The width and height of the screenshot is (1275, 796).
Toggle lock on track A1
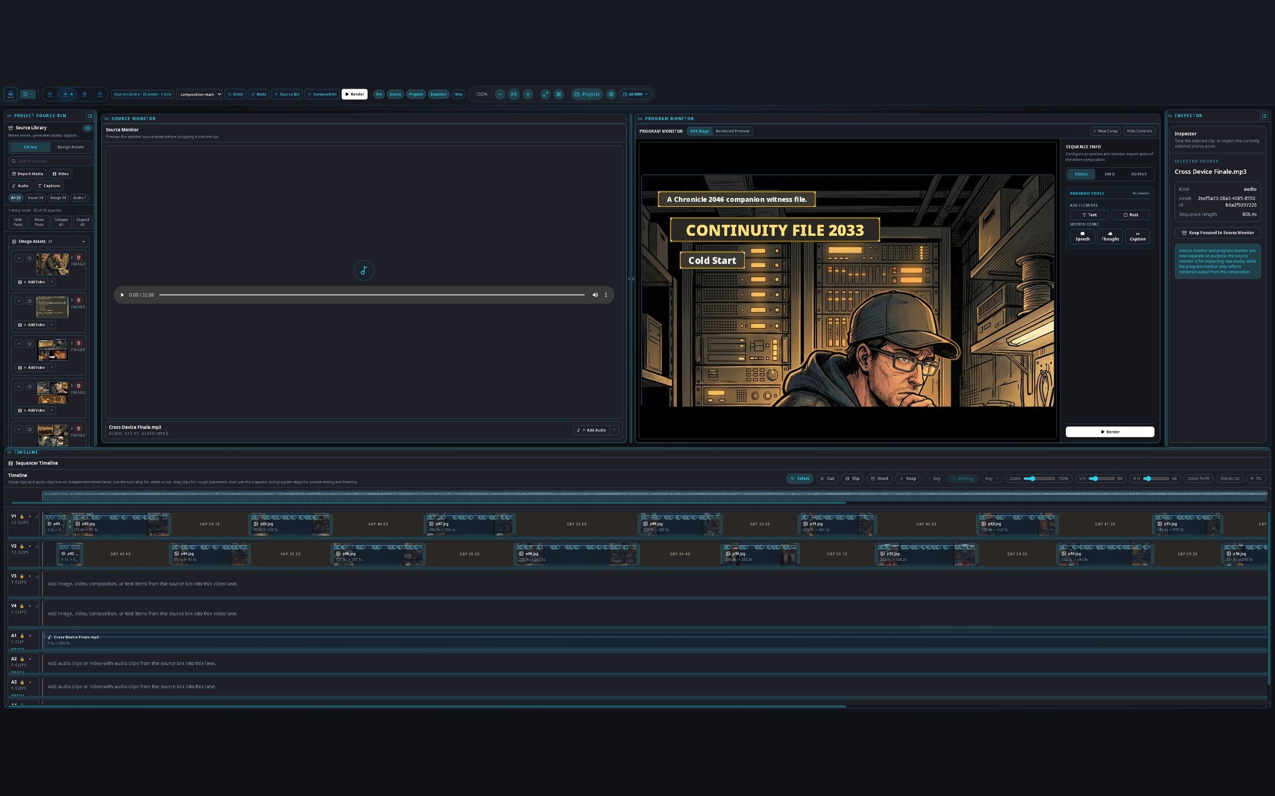click(22, 636)
